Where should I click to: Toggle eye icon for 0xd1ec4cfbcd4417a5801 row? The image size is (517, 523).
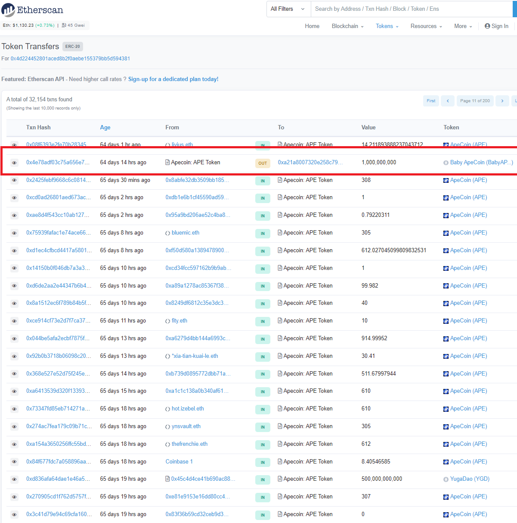(14, 251)
